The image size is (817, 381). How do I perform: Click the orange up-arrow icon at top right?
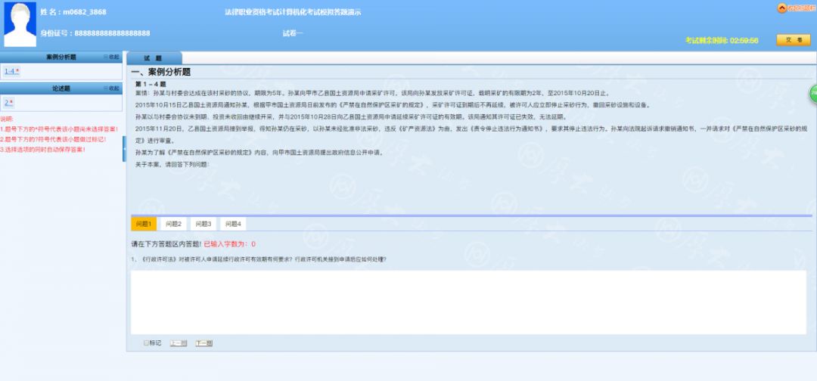coord(781,8)
